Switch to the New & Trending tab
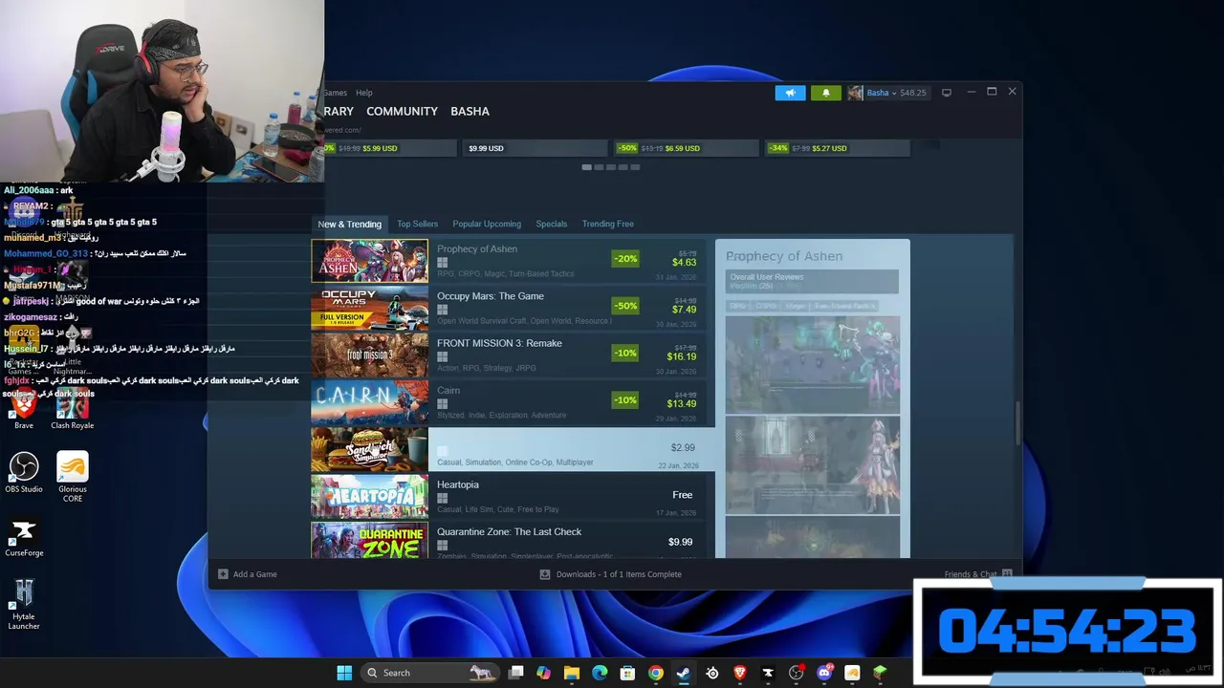1224x688 pixels. pyautogui.click(x=349, y=224)
